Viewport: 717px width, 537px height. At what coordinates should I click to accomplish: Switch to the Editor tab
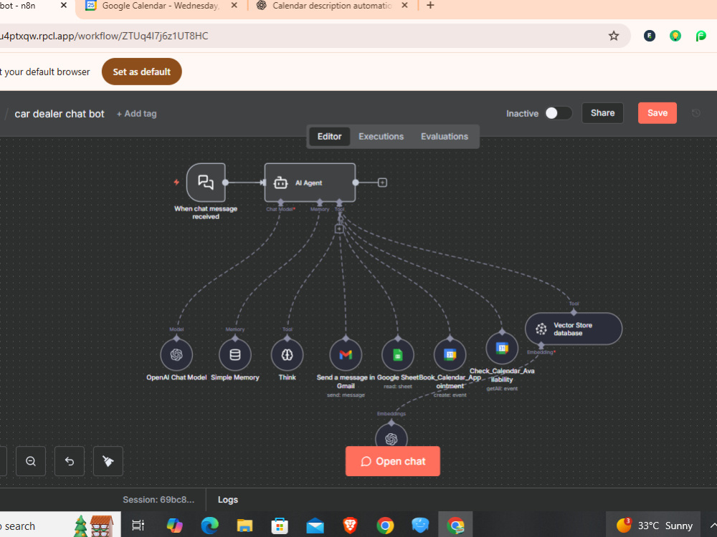click(x=329, y=137)
